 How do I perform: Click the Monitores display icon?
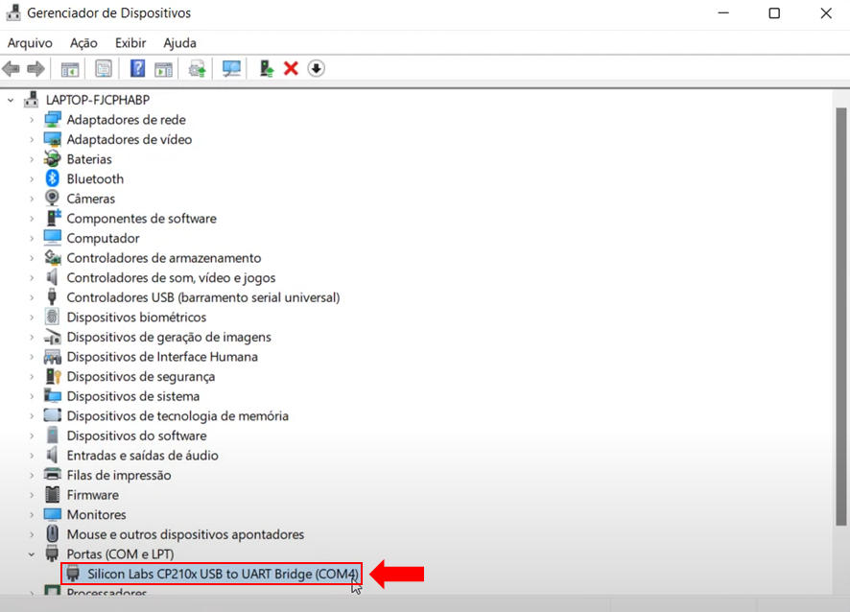point(52,514)
